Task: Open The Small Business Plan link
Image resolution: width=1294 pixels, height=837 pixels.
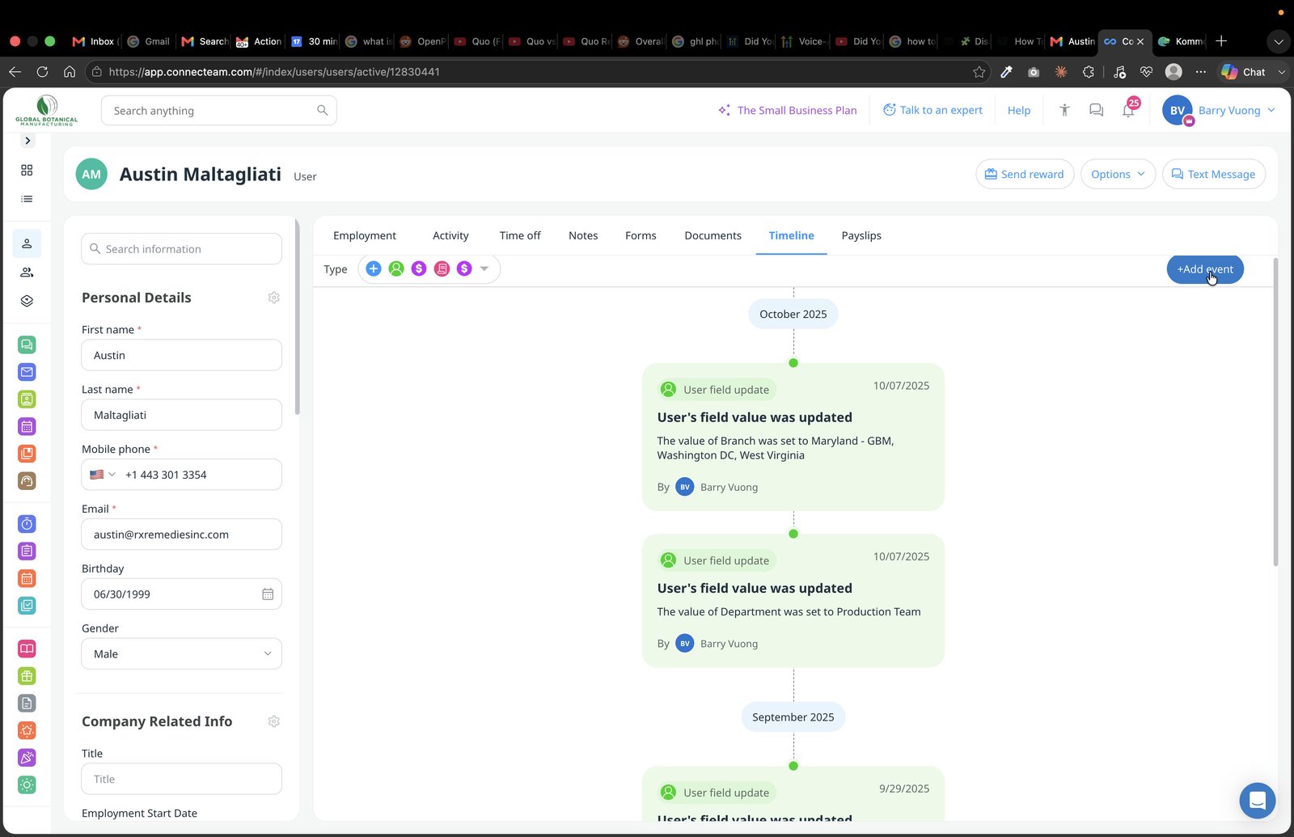Action: click(x=788, y=110)
